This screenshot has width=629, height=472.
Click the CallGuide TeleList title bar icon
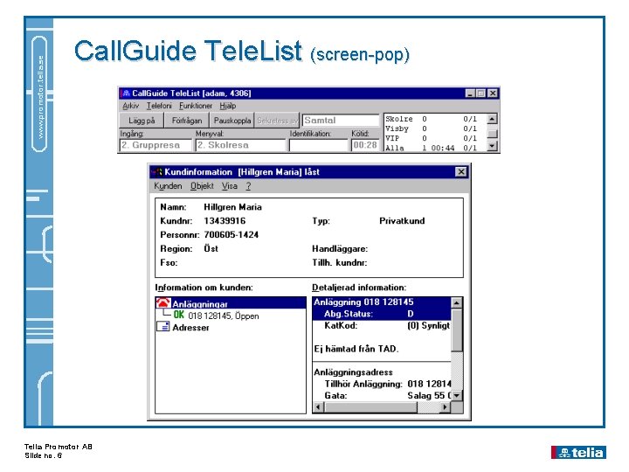(126, 94)
